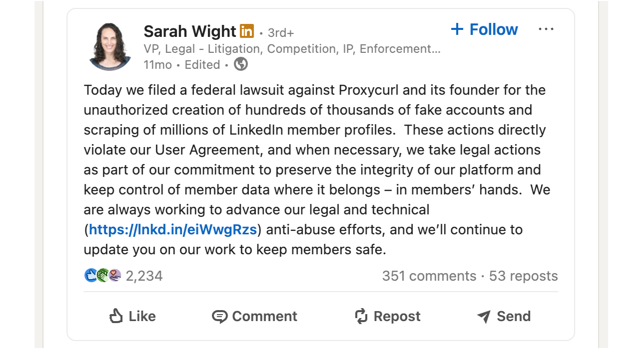The height and width of the screenshot is (349, 643).
Task: View the 53 reposts
Action: click(x=523, y=276)
